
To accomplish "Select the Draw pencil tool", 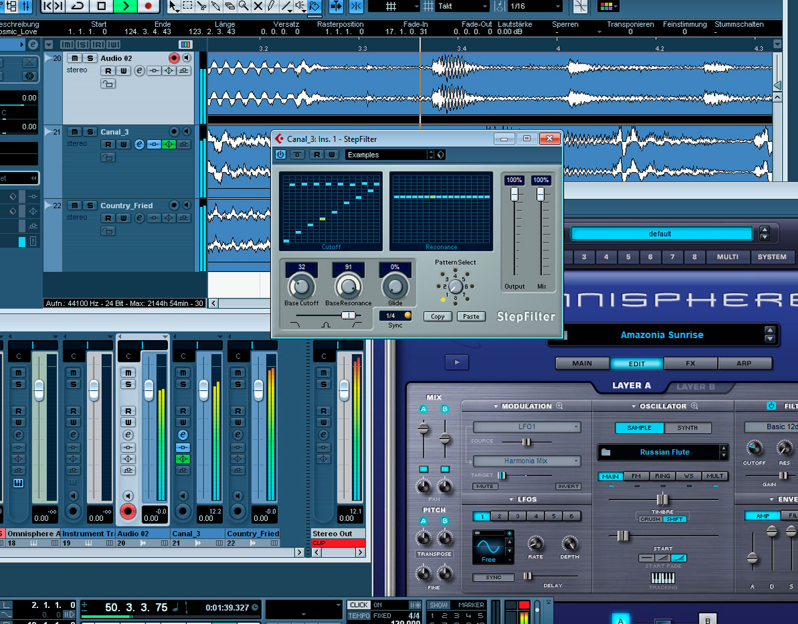I will coord(272,6).
